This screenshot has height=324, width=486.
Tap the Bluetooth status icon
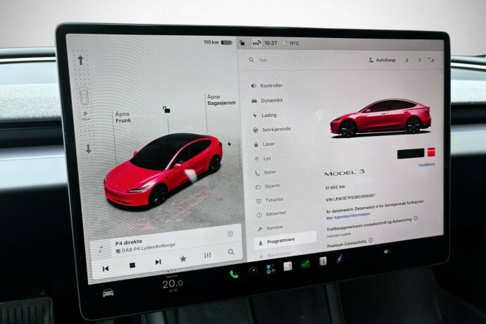tap(420, 60)
